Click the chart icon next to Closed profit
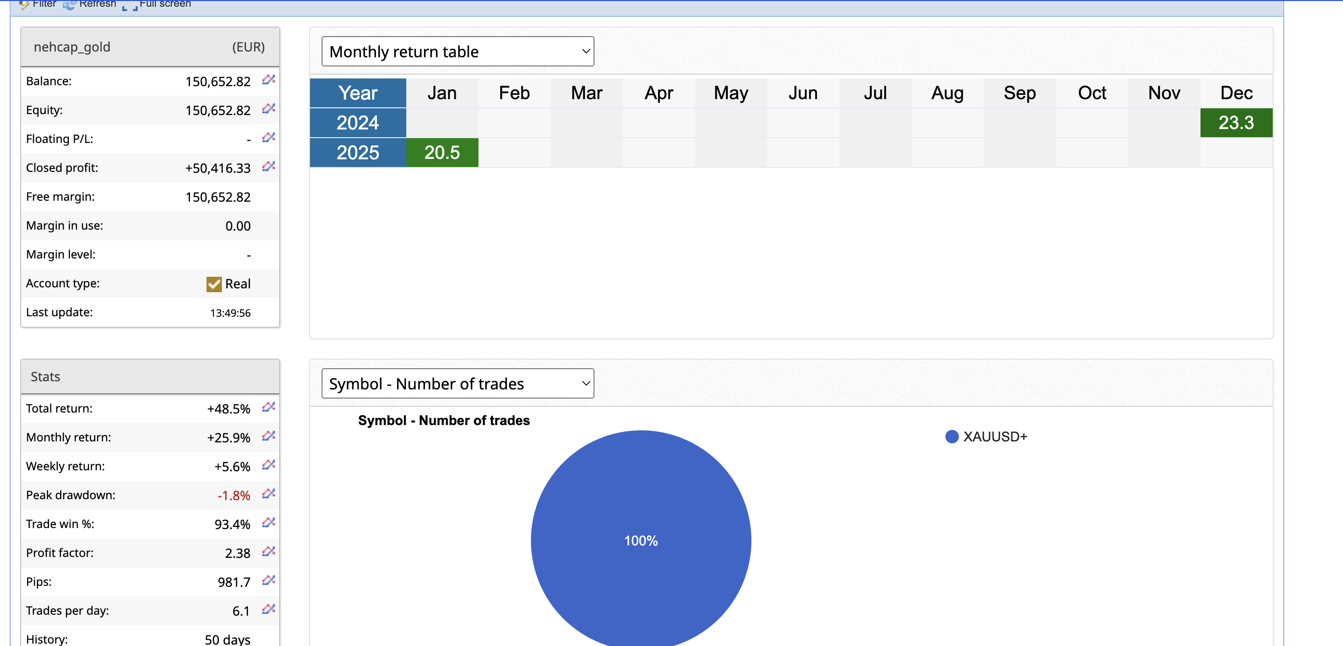 coord(268,167)
